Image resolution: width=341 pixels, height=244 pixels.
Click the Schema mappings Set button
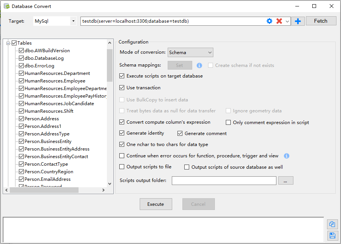(180, 65)
